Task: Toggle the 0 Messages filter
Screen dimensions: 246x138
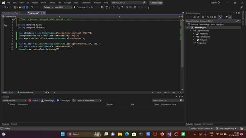Action: pyautogui.click(x=63, y=100)
